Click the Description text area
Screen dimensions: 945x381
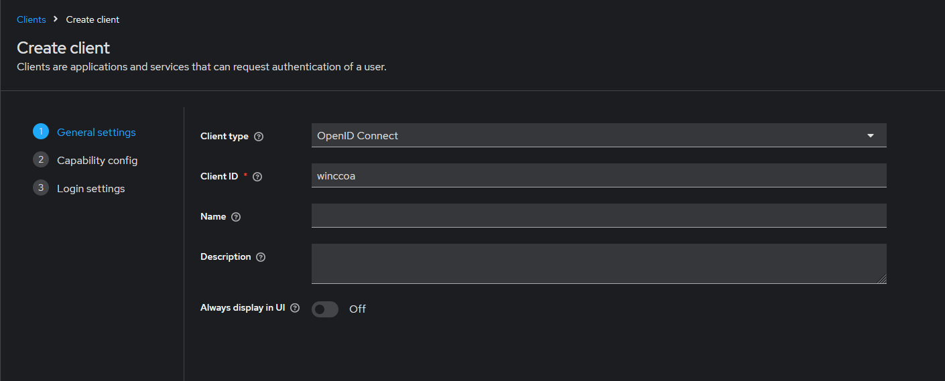(598, 263)
